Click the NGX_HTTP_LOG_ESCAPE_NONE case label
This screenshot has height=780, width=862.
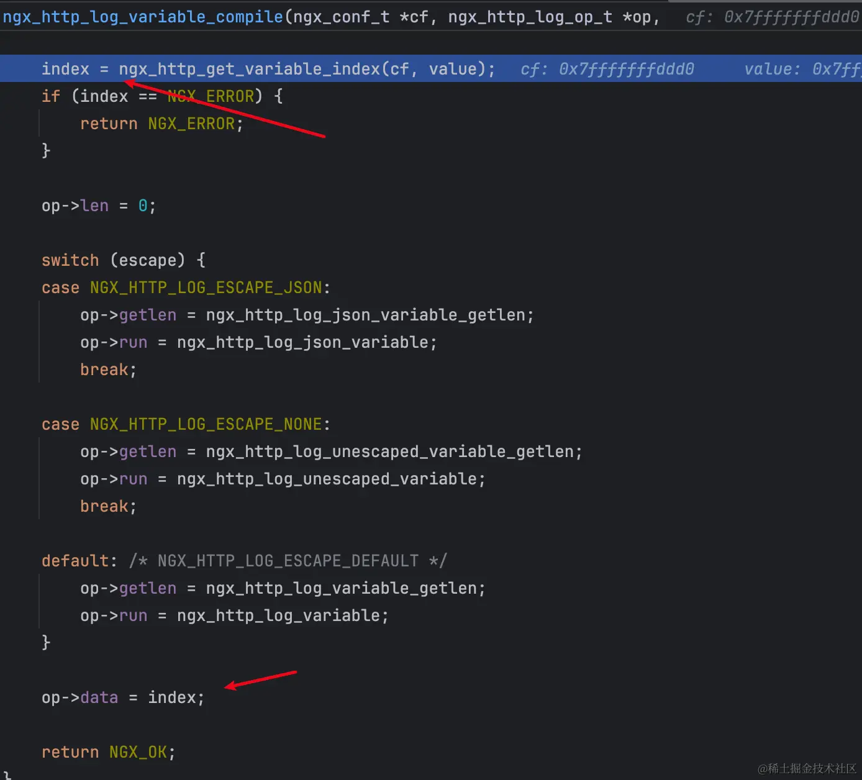[206, 424]
